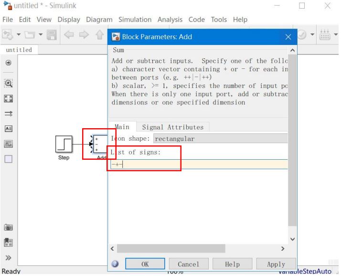
Task: Select the Image insert palette icon
Action: 8,144
